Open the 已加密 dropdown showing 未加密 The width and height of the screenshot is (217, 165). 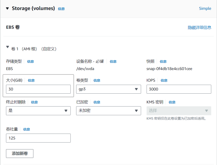tap(108, 111)
